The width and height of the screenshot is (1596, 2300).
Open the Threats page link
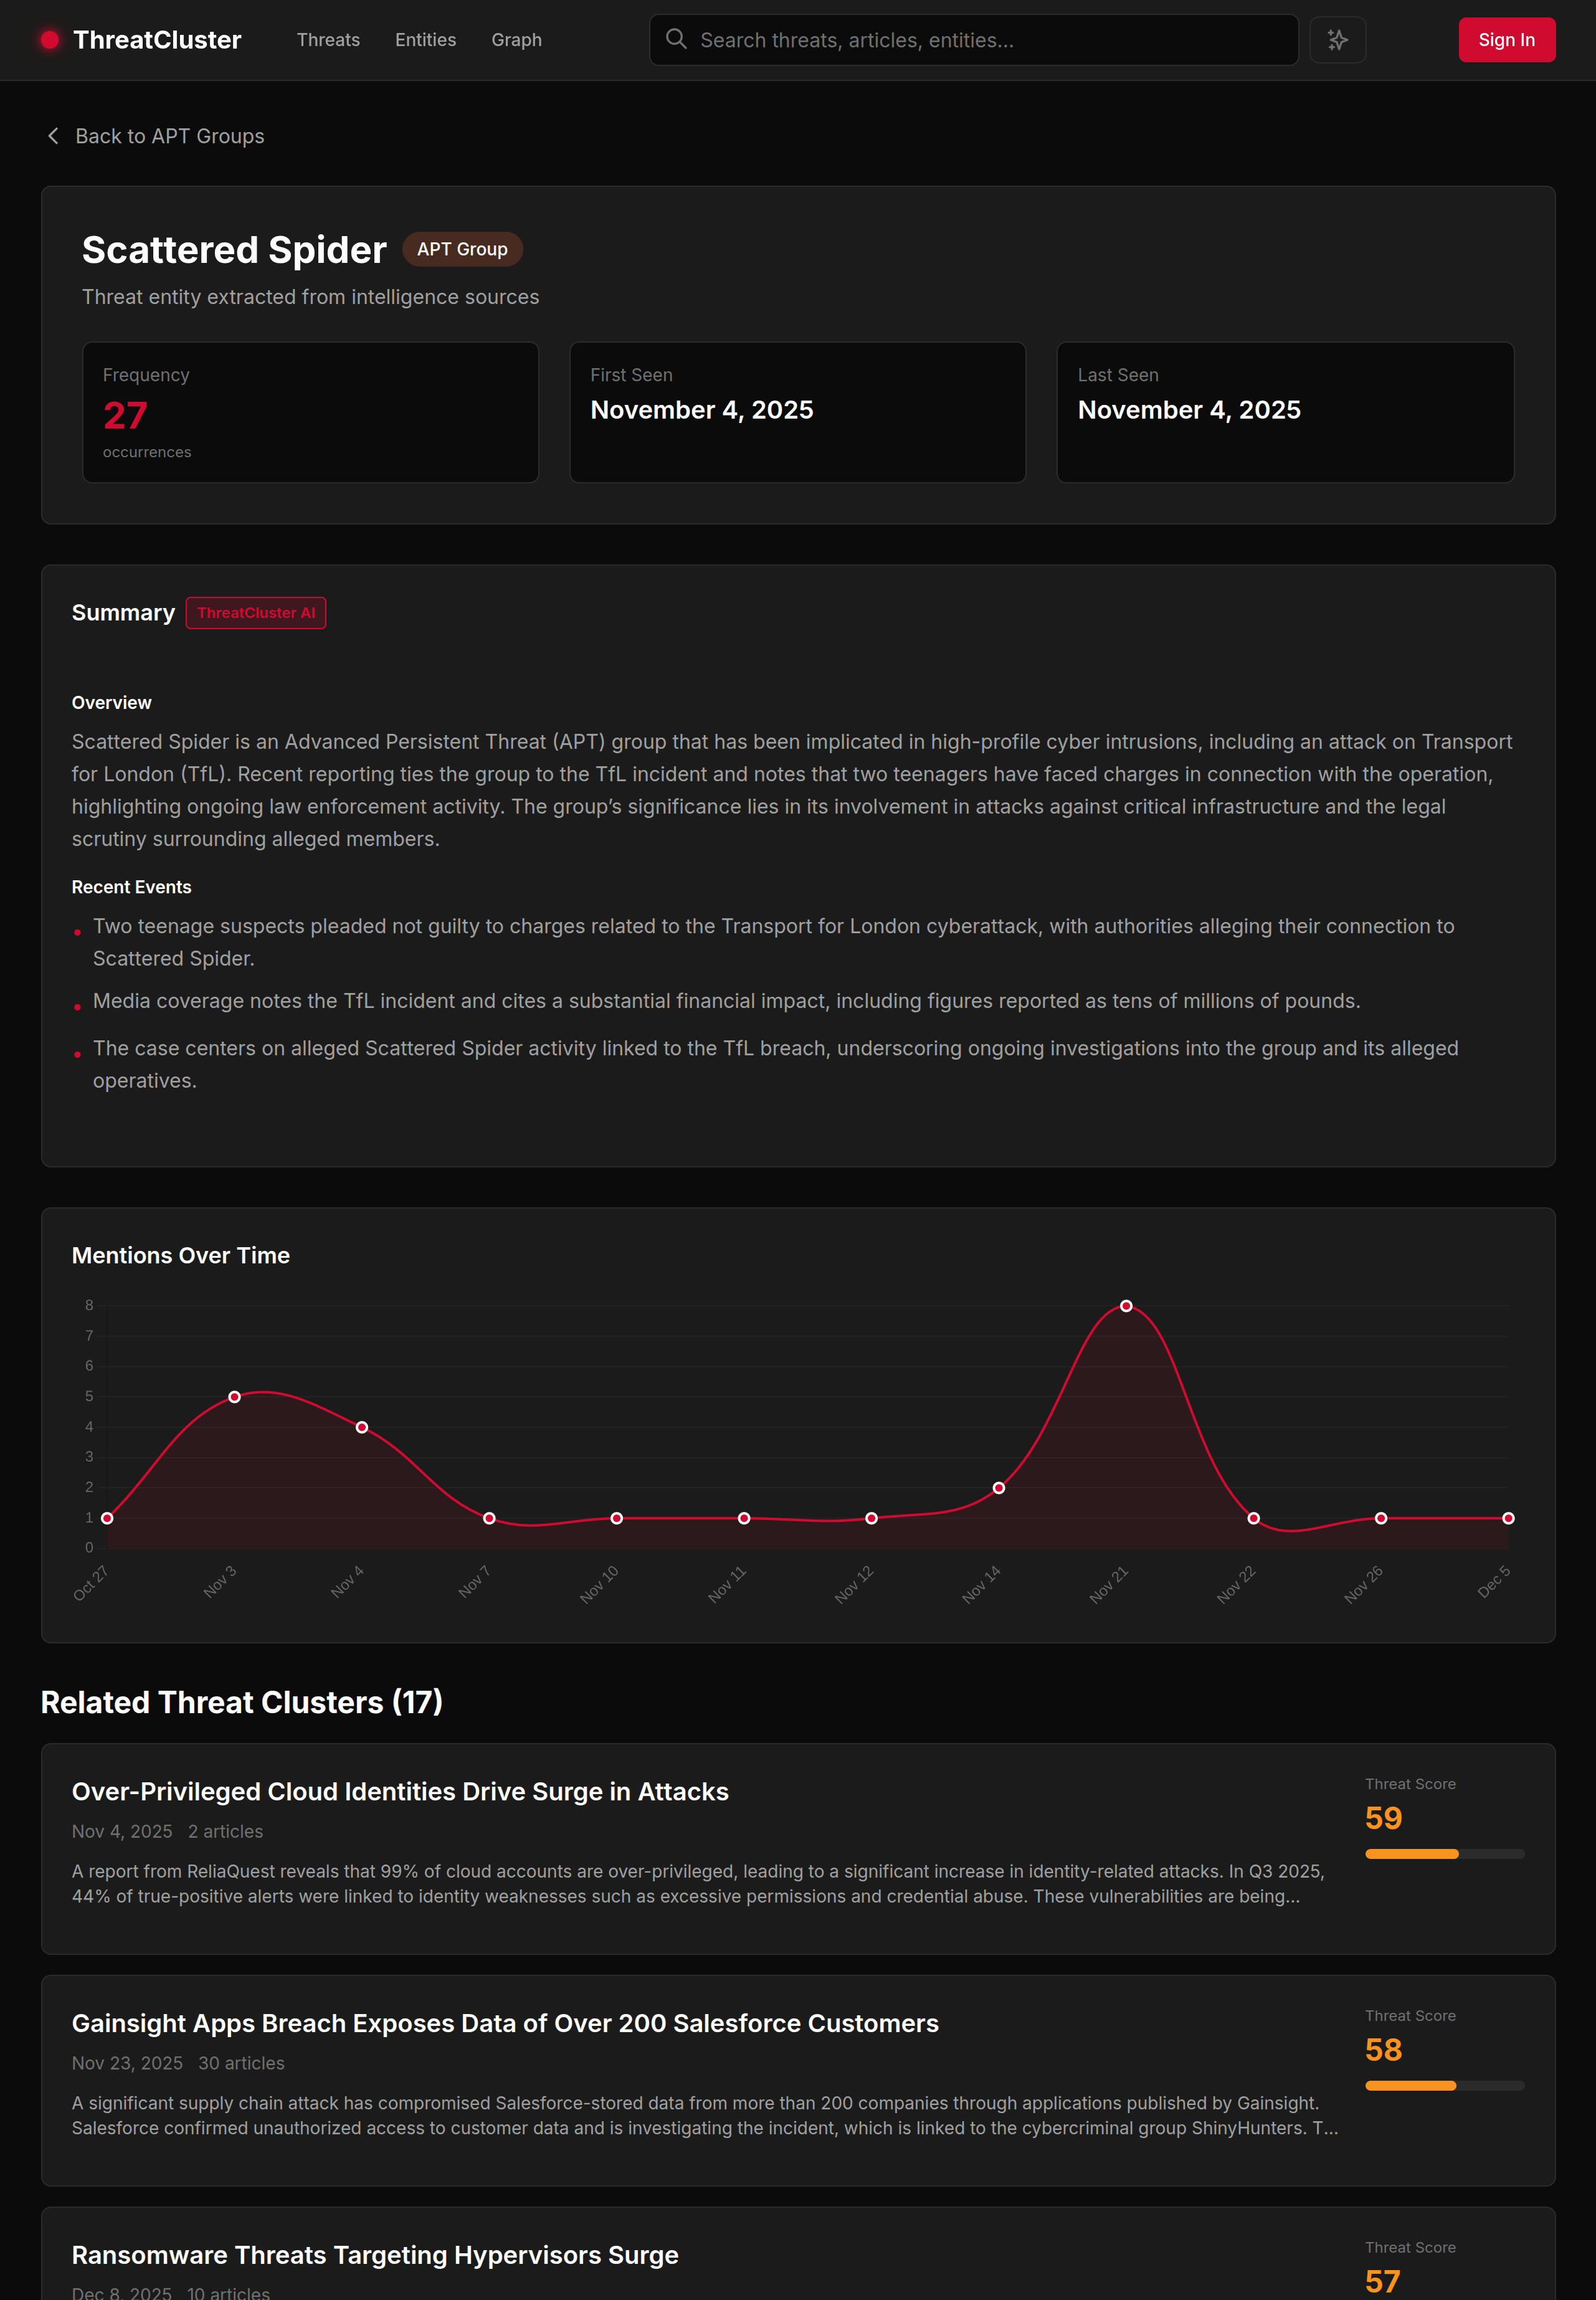328,40
